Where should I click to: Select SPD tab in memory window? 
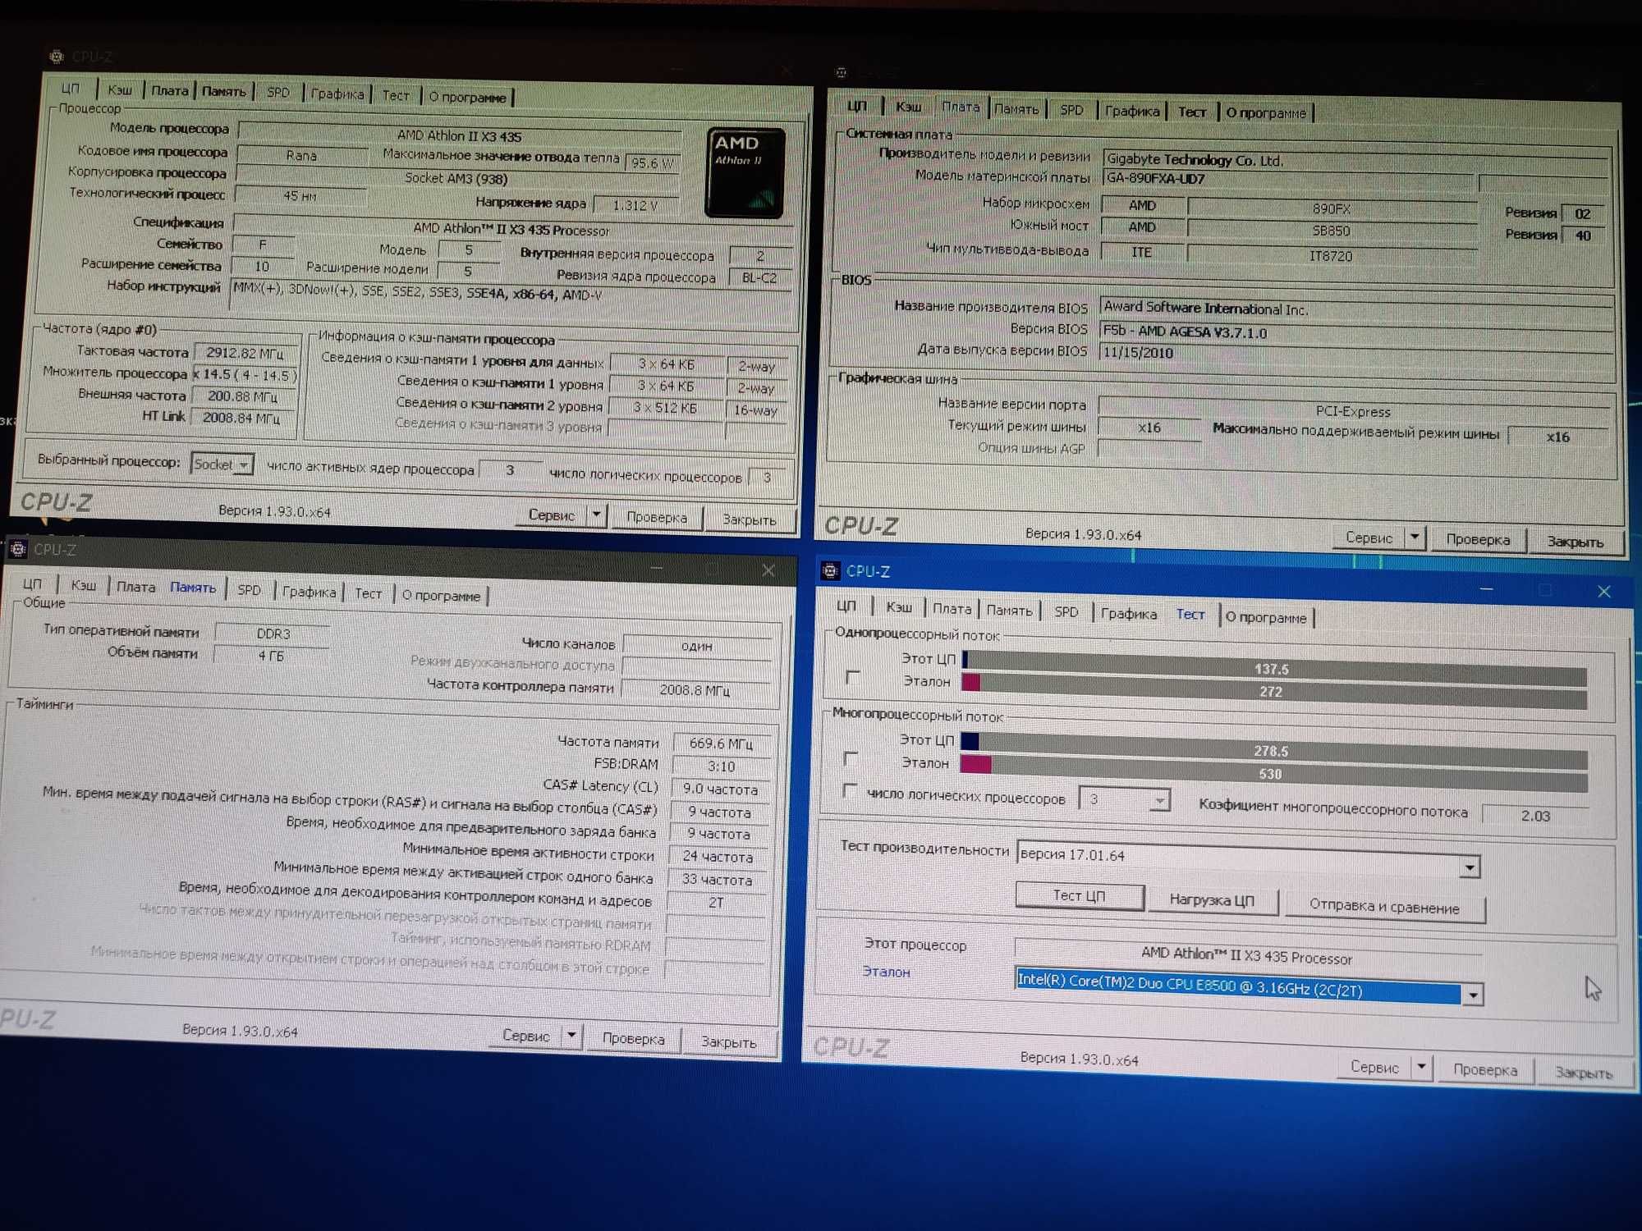249,589
